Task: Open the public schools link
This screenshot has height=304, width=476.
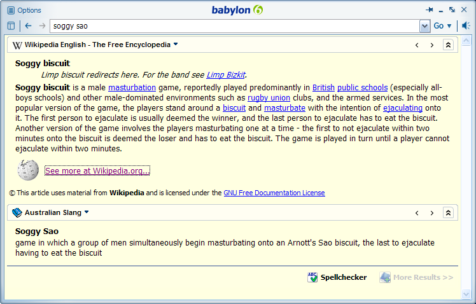Action: (363, 87)
